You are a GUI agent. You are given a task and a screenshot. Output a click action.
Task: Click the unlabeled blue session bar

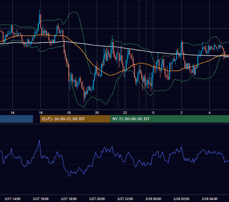(17, 119)
